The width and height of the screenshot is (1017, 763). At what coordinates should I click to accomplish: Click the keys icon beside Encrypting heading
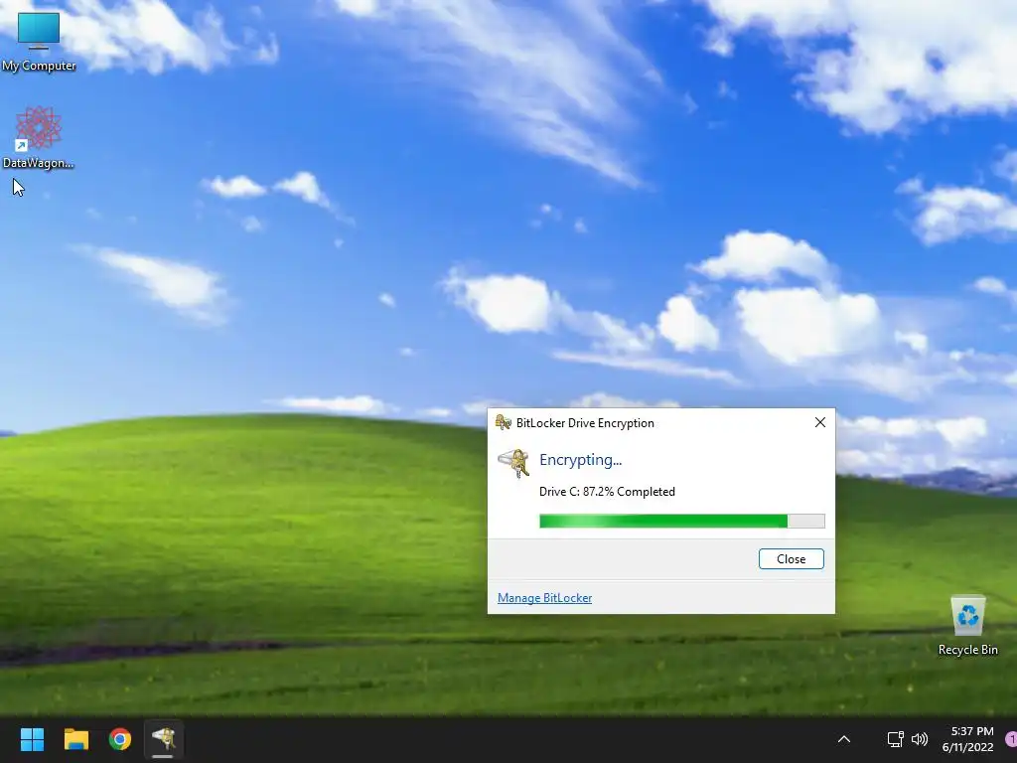[513, 463]
